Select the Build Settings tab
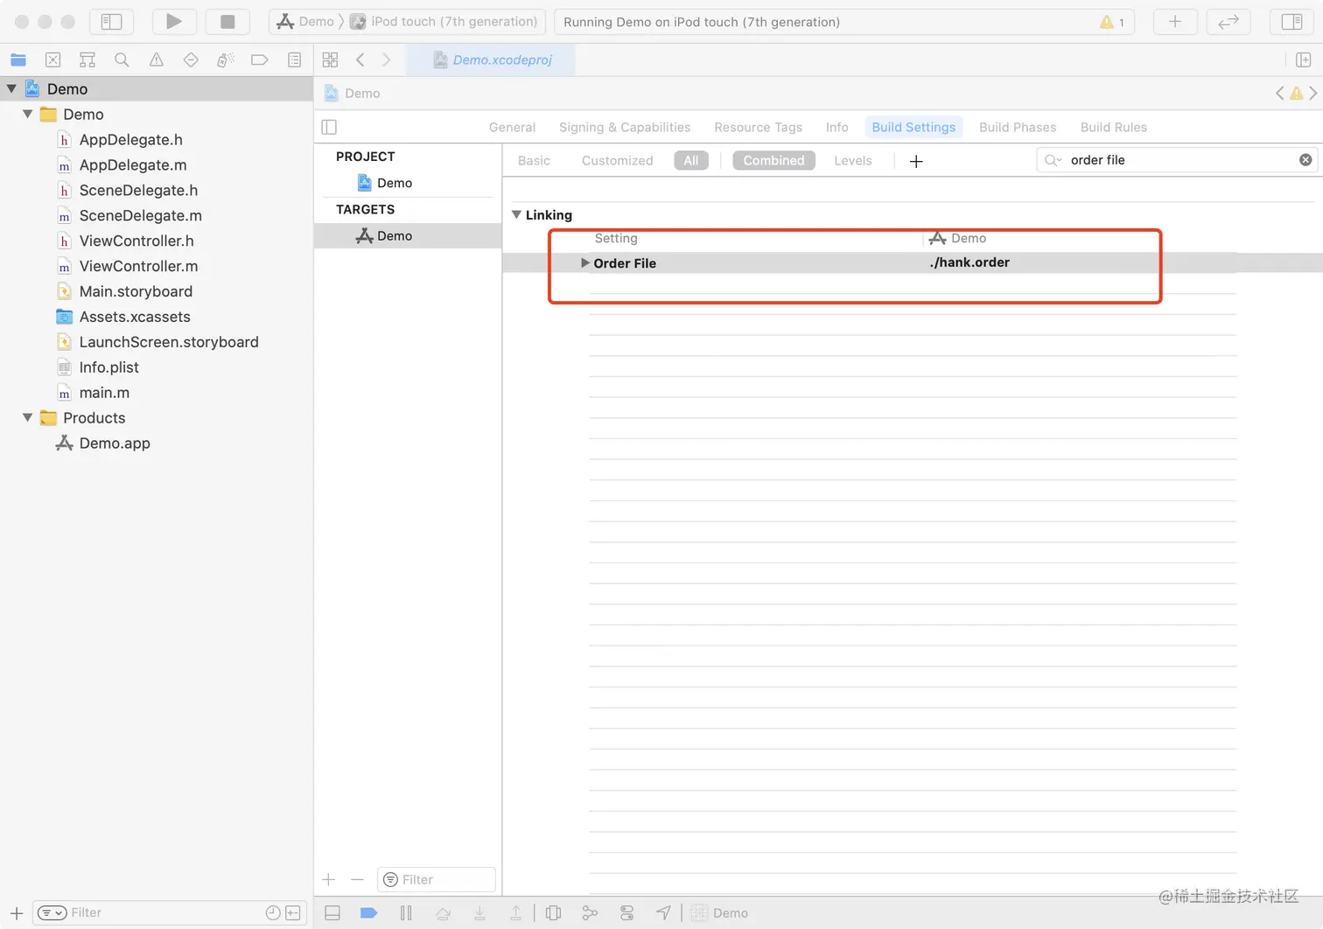The height and width of the screenshot is (929, 1323). pos(913,127)
